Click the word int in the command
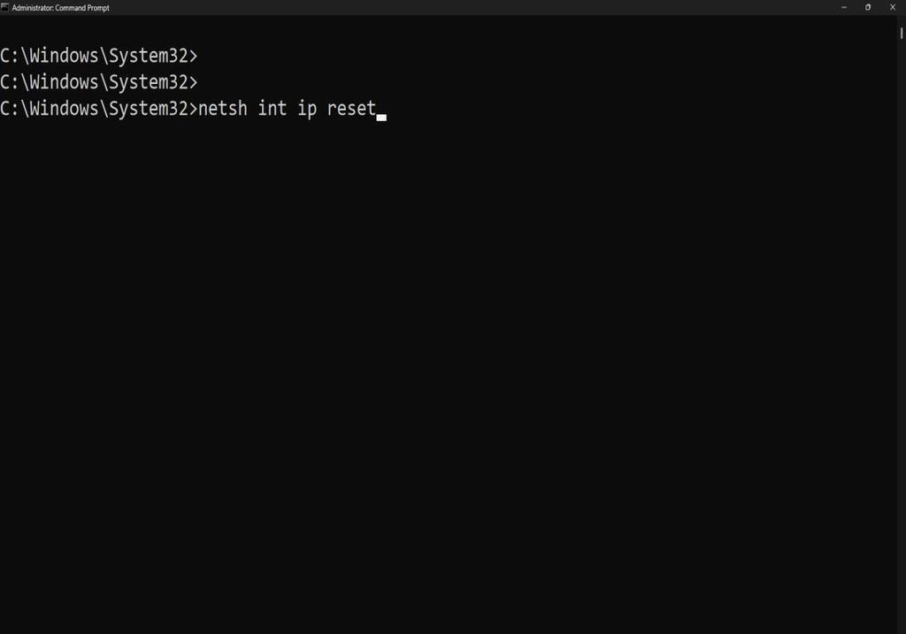This screenshot has width=906, height=634. 273,109
